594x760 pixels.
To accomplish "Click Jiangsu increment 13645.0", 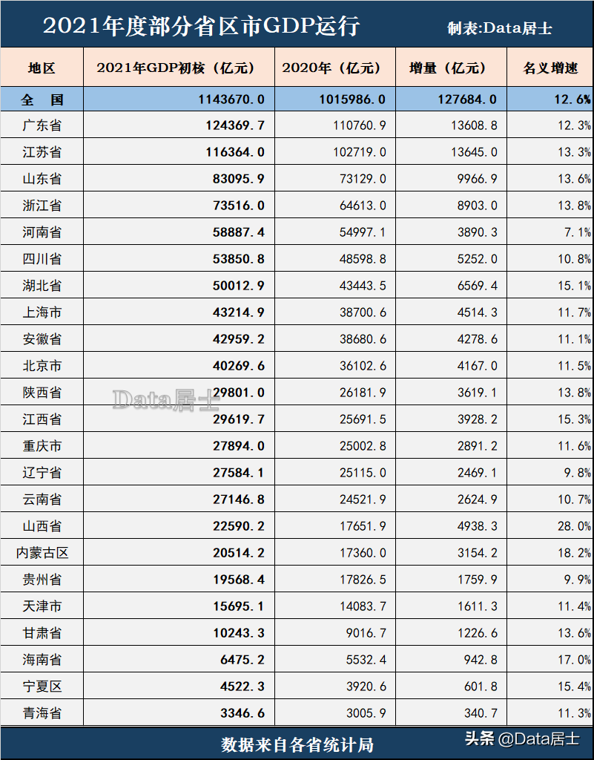I will [x=474, y=152].
